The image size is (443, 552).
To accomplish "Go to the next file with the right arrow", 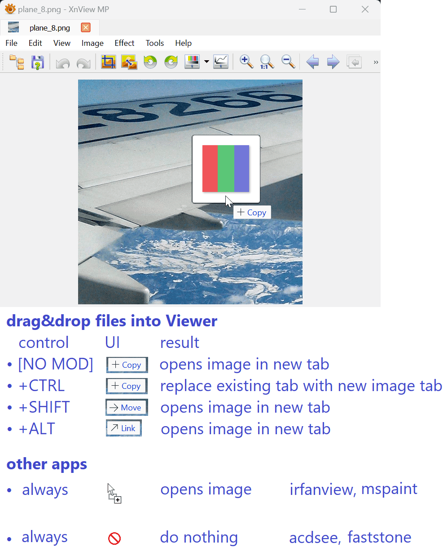I will pyautogui.click(x=333, y=62).
